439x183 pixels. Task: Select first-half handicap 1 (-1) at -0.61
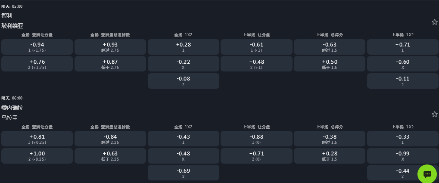[x=256, y=47]
